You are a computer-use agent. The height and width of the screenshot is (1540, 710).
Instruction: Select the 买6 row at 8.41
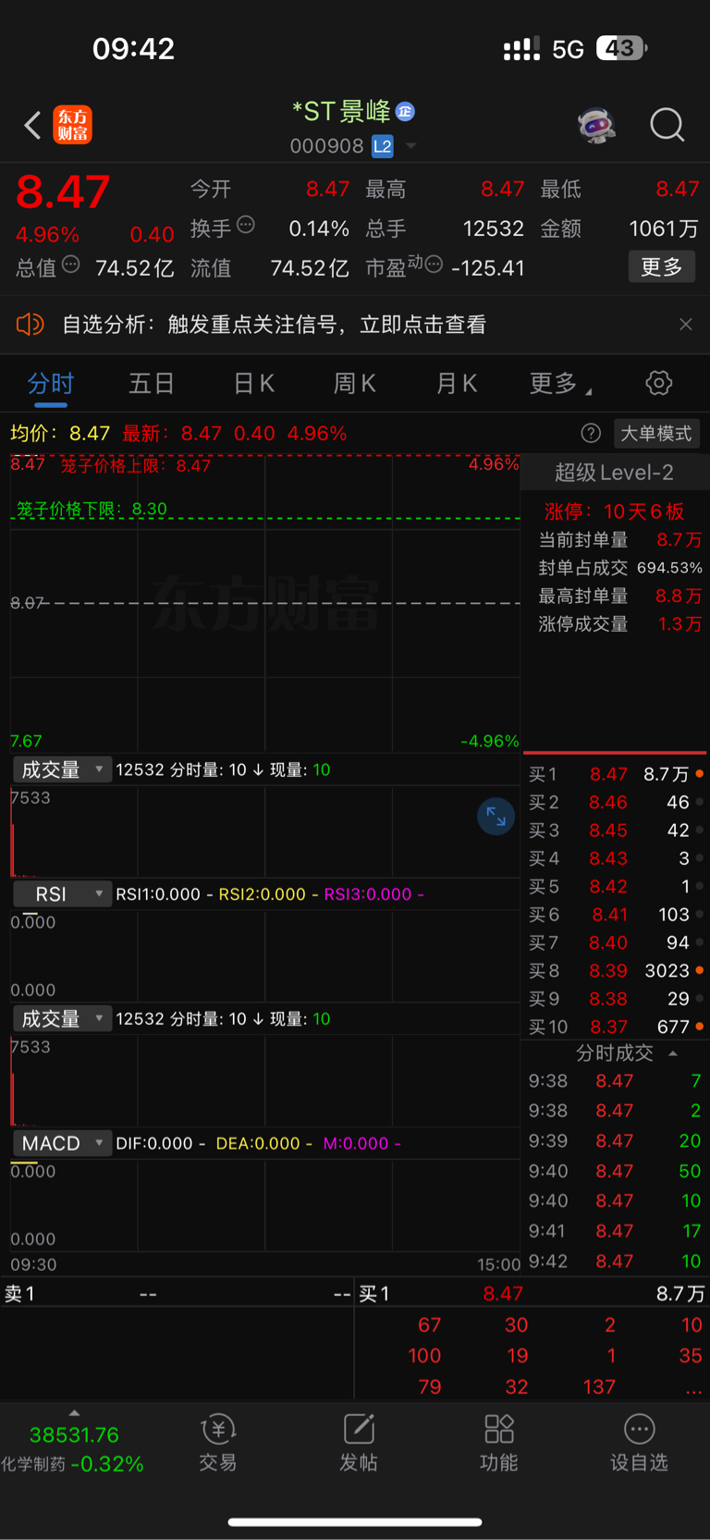616,915
